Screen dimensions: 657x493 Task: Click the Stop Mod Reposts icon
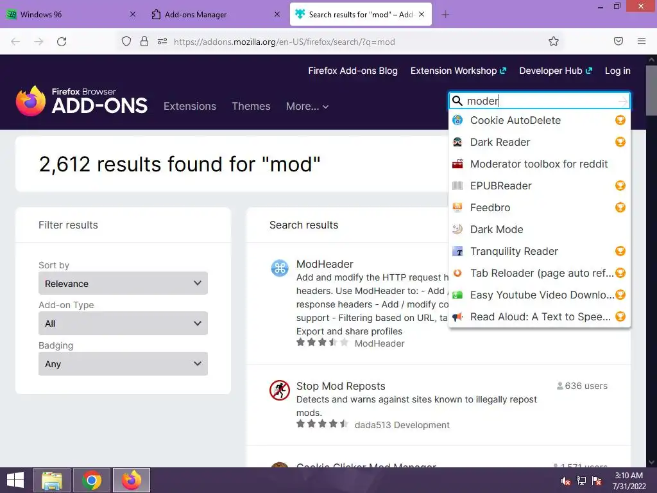(280, 390)
